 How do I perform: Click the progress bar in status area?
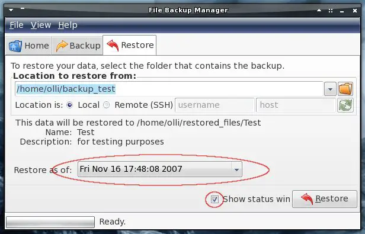pyautogui.click(x=50, y=222)
